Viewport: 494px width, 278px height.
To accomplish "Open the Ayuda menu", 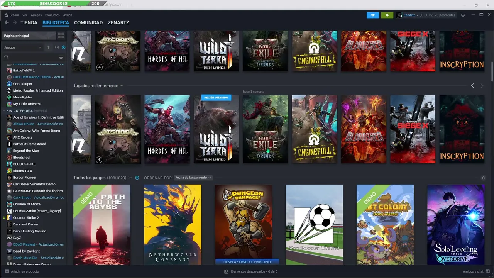I will click(68, 15).
